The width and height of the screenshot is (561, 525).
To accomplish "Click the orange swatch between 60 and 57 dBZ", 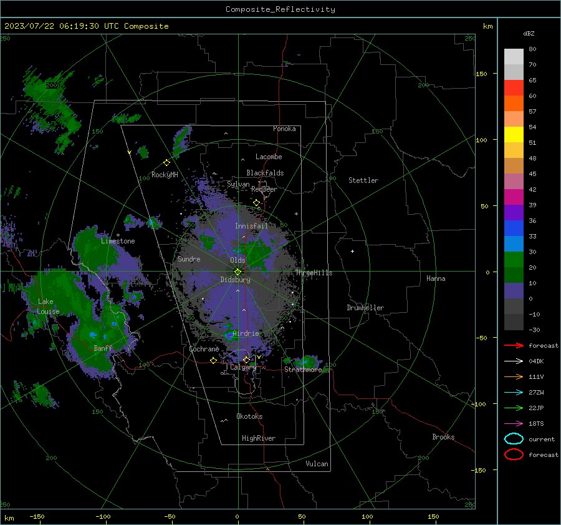I will point(514,104).
